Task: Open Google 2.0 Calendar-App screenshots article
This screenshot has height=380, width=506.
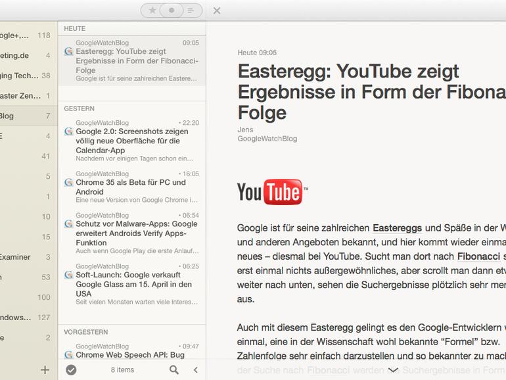Action: pos(132,141)
